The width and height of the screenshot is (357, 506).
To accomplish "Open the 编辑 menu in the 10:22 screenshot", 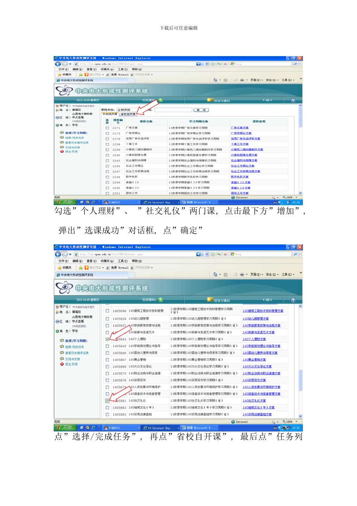I will (x=77, y=261).
